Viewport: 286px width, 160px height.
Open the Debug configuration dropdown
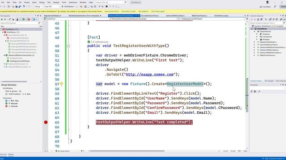click(39, 7)
